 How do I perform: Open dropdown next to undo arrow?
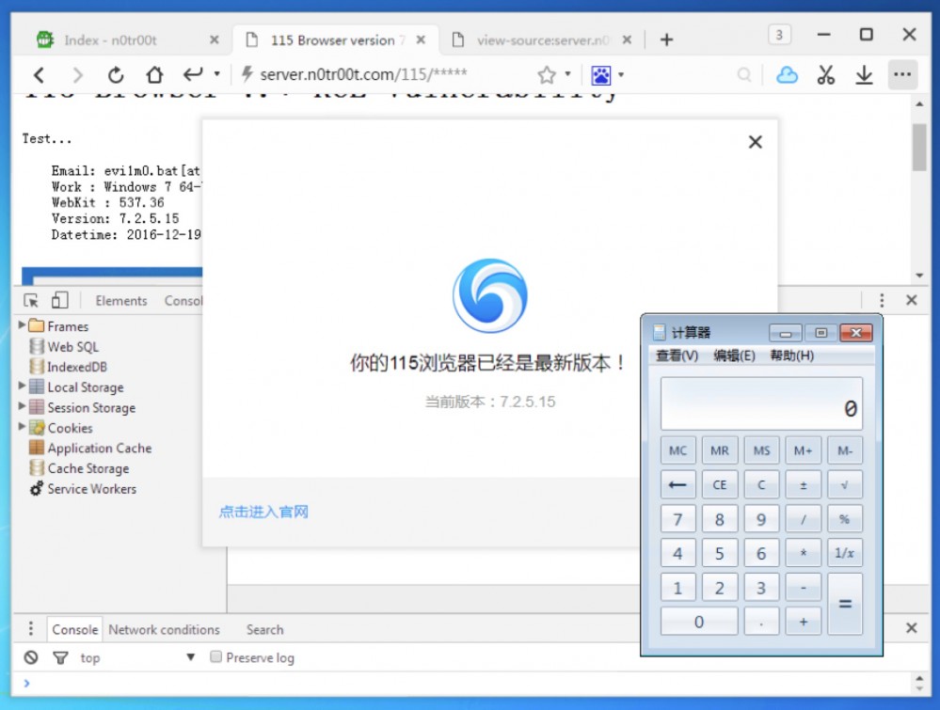217,74
